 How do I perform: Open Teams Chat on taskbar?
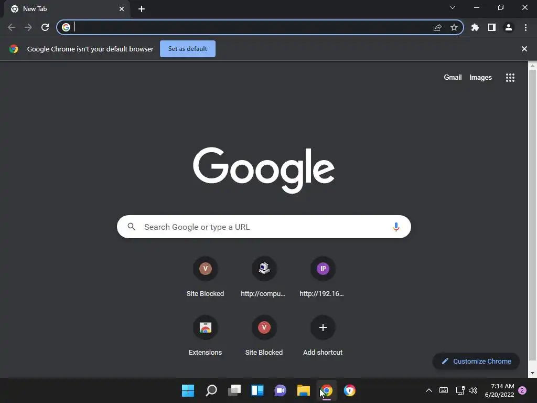click(280, 390)
